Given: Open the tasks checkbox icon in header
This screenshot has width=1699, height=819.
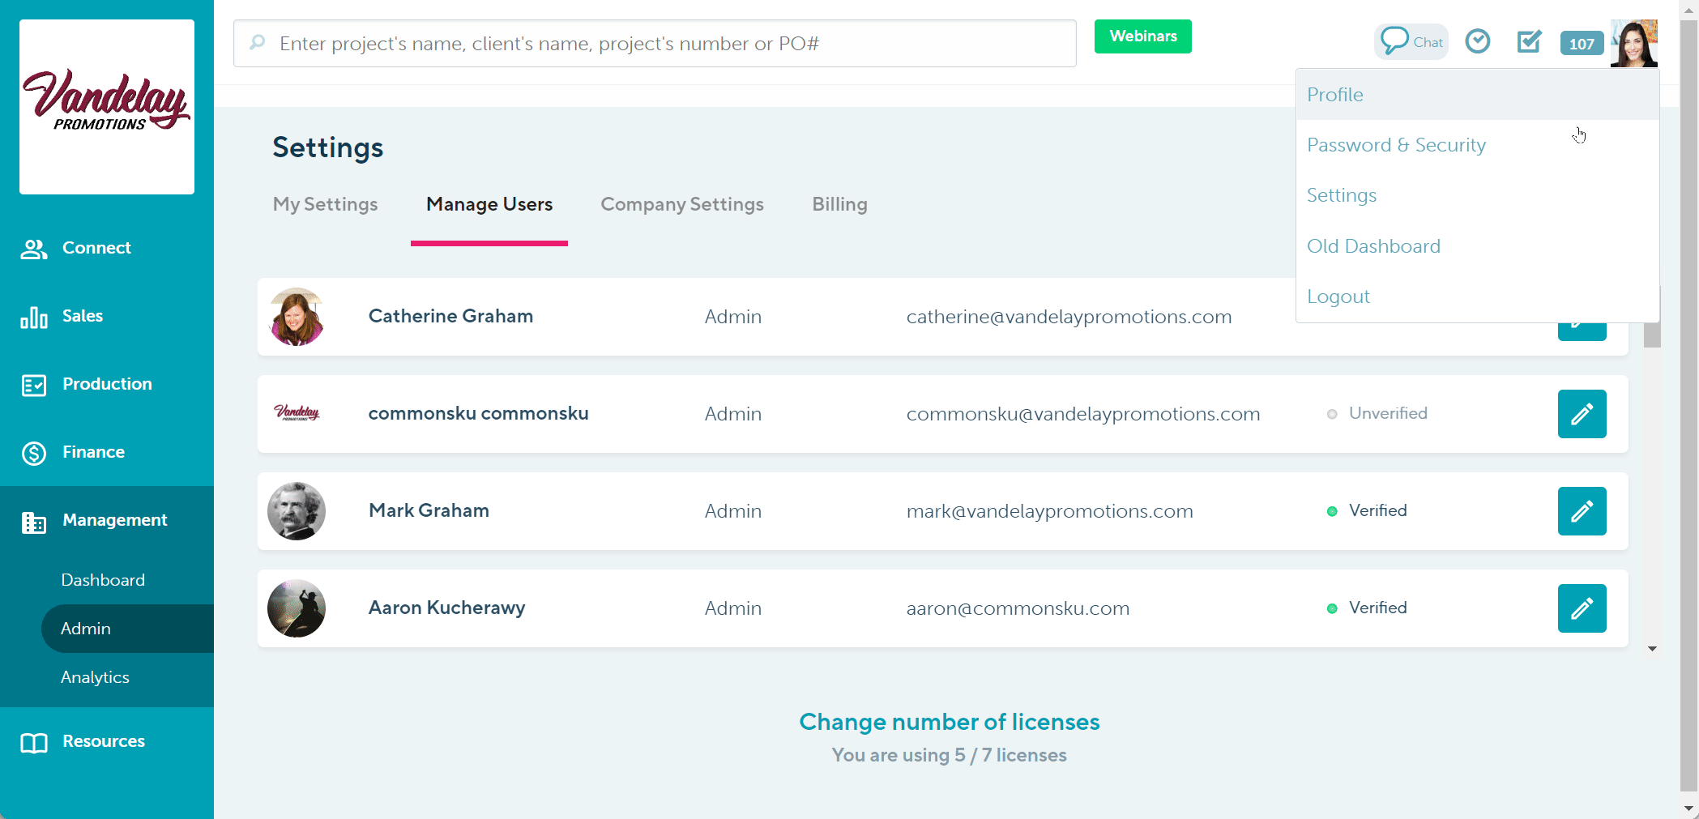Looking at the screenshot, I should pos(1529,42).
